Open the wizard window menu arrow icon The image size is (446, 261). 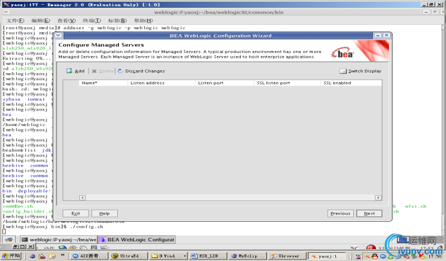coord(58,35)
